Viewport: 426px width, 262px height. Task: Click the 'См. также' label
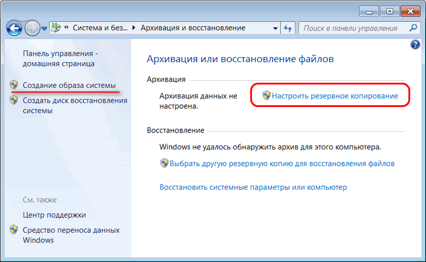pos(40,199)
